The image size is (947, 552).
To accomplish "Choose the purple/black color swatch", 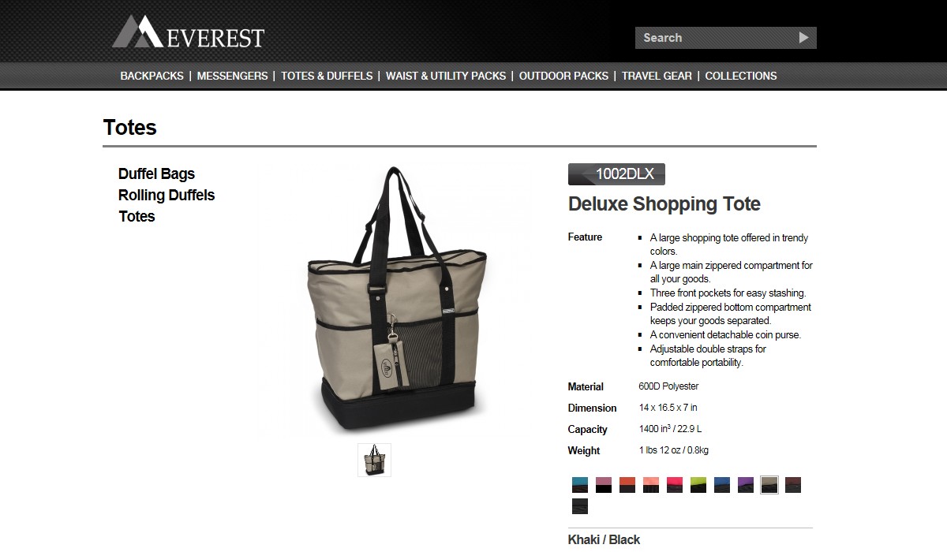I will pos(746,485).
